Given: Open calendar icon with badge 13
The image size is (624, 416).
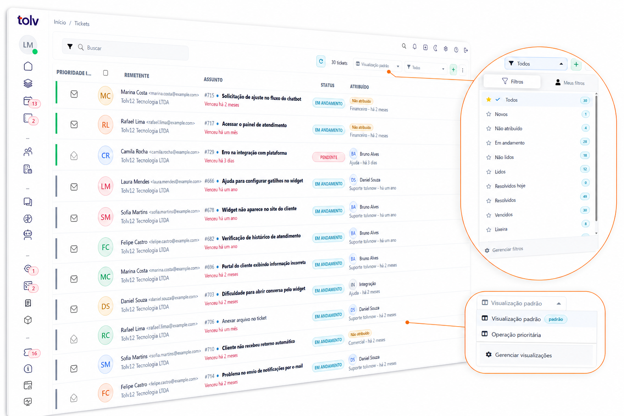Looking at the screenshot, I should [28, 101].
